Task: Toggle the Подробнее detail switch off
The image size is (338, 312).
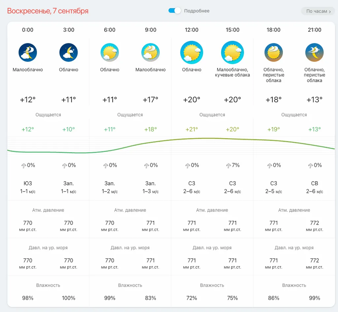Action: [x=175, y=11]
